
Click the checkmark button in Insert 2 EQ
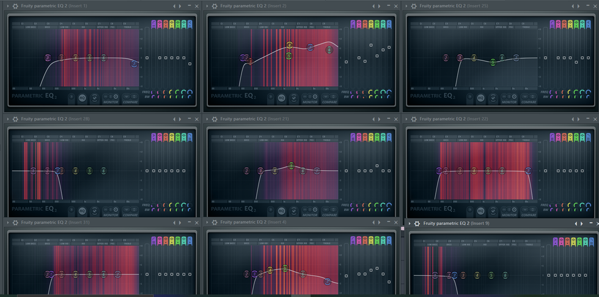[x=293, y=98]
